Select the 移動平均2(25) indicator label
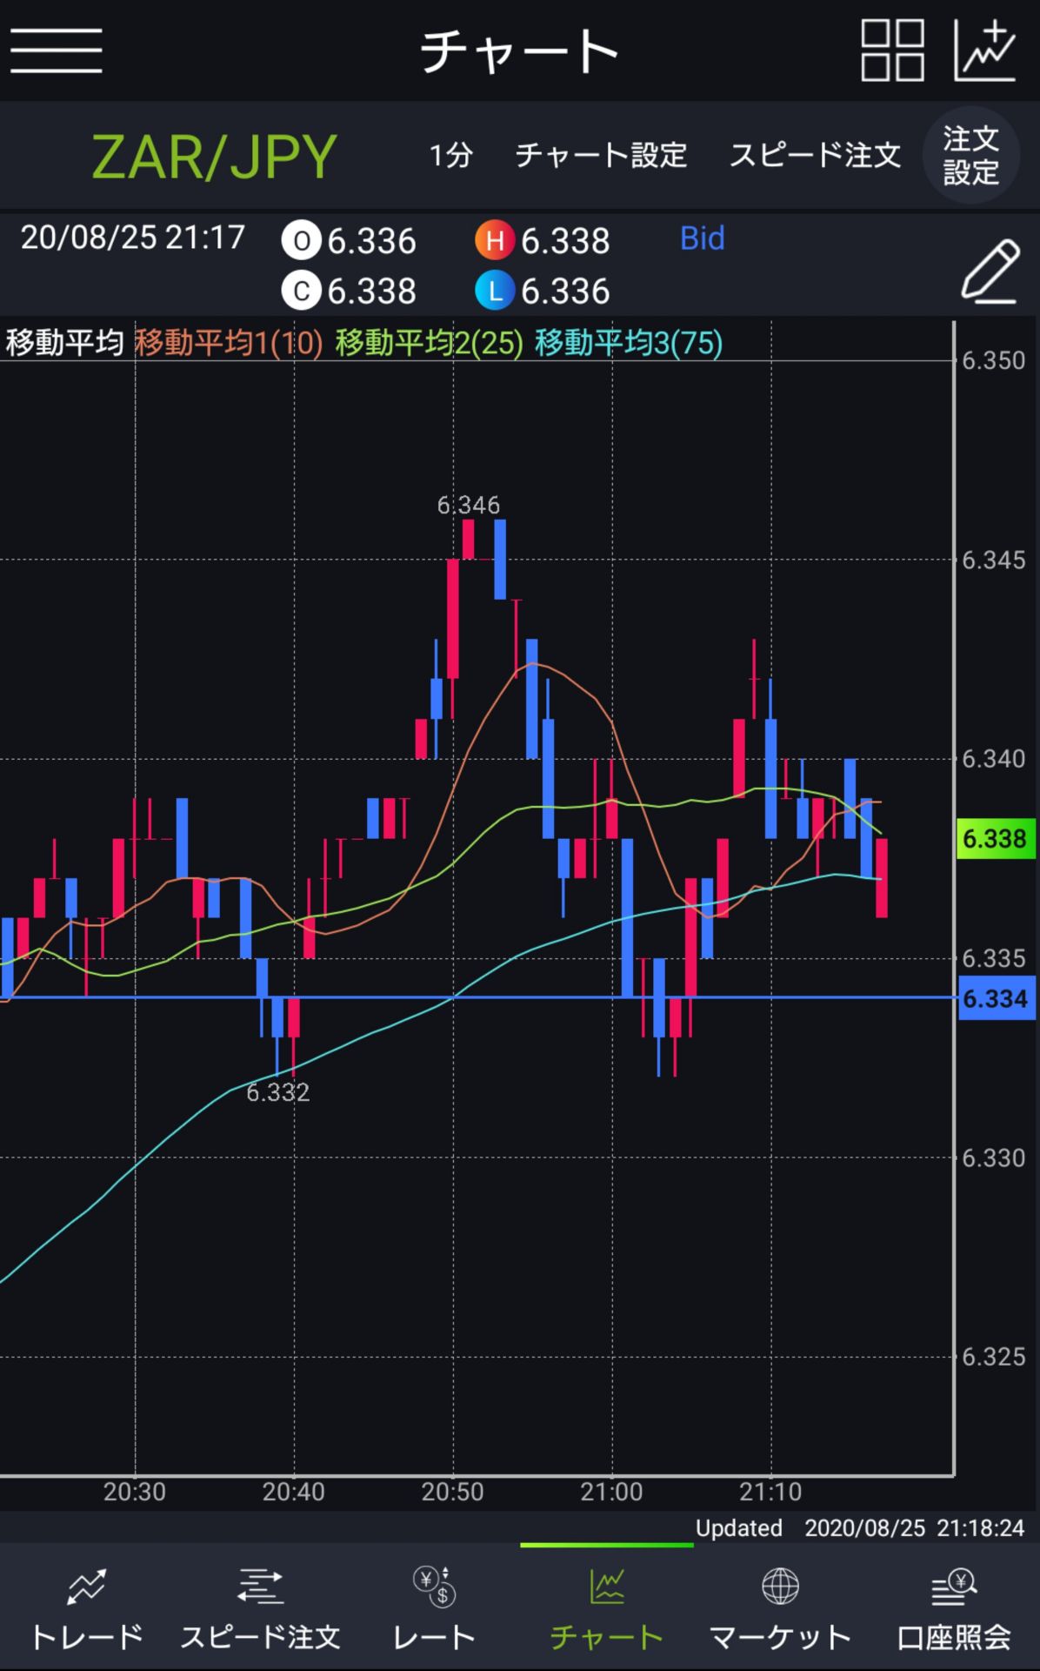Screen dimensions: 1040x1671 430,343
